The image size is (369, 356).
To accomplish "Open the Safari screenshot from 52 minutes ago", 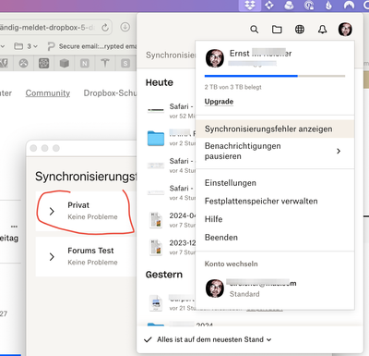I will tap(156, 109).
